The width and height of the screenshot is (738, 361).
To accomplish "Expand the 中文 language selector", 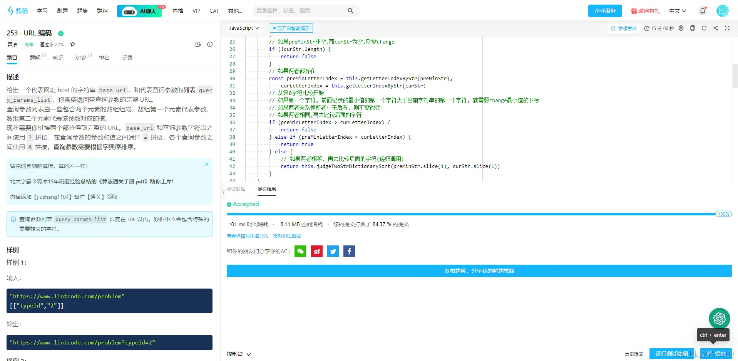I will click(678, 11).
